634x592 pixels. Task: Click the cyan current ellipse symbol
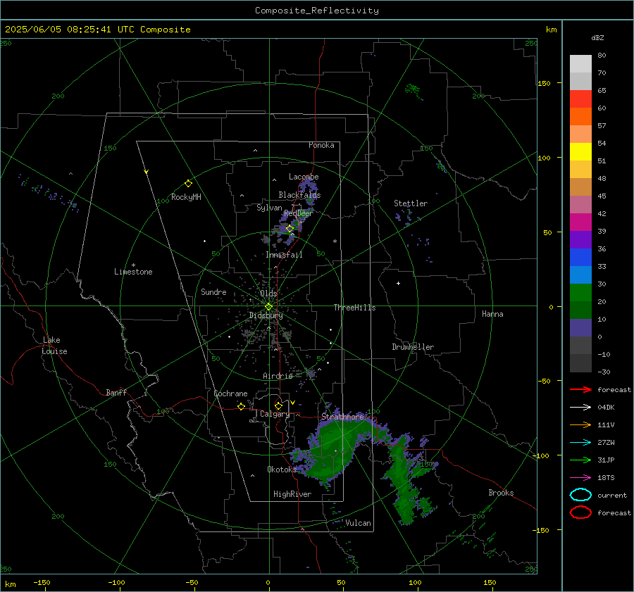[x=580, y=495]
